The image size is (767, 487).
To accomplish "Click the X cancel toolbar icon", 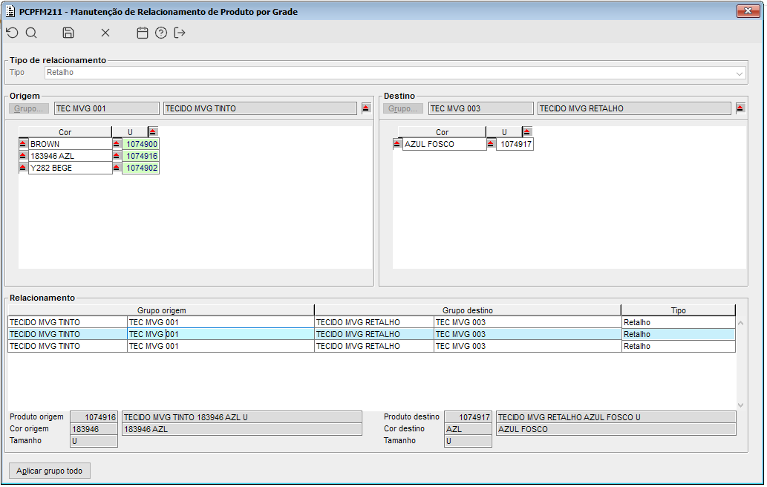I will pyautogui.click(x=105, y=33).
